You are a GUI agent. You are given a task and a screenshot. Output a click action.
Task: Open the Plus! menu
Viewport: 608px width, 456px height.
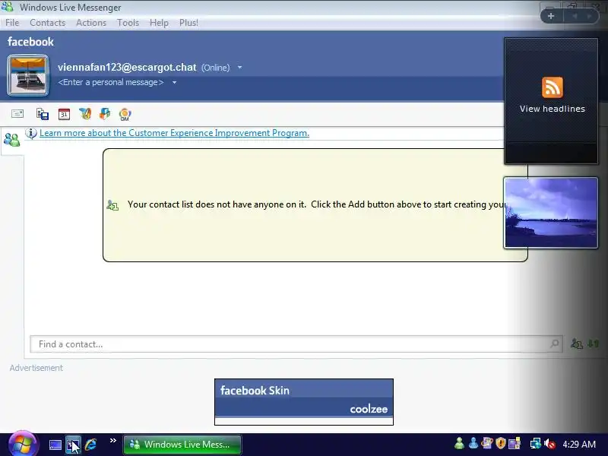188,23
